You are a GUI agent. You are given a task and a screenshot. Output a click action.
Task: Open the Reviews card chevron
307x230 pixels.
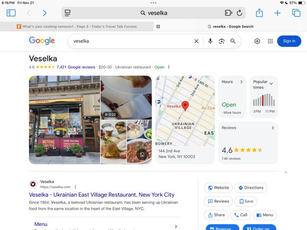click(x=273, y=128)
